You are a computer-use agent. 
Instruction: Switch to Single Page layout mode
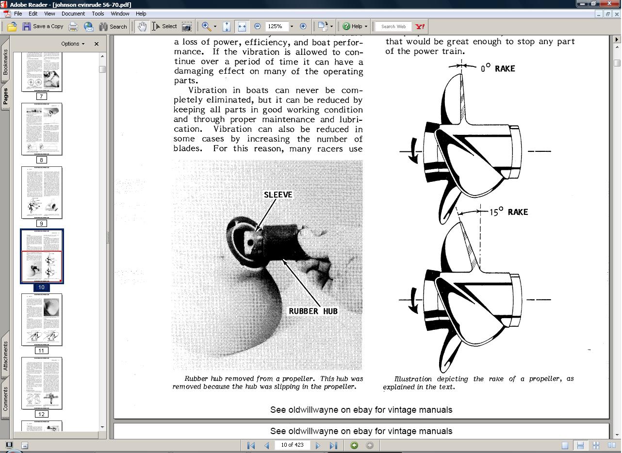(565, 445)
